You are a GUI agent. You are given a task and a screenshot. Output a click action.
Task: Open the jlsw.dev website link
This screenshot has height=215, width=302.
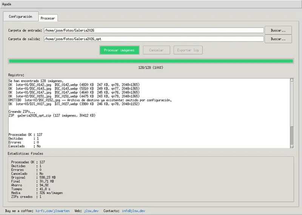[91, 211]
